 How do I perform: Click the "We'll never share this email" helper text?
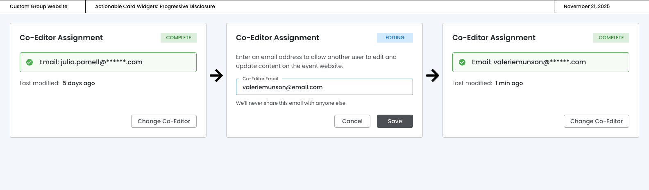(291, 103)
